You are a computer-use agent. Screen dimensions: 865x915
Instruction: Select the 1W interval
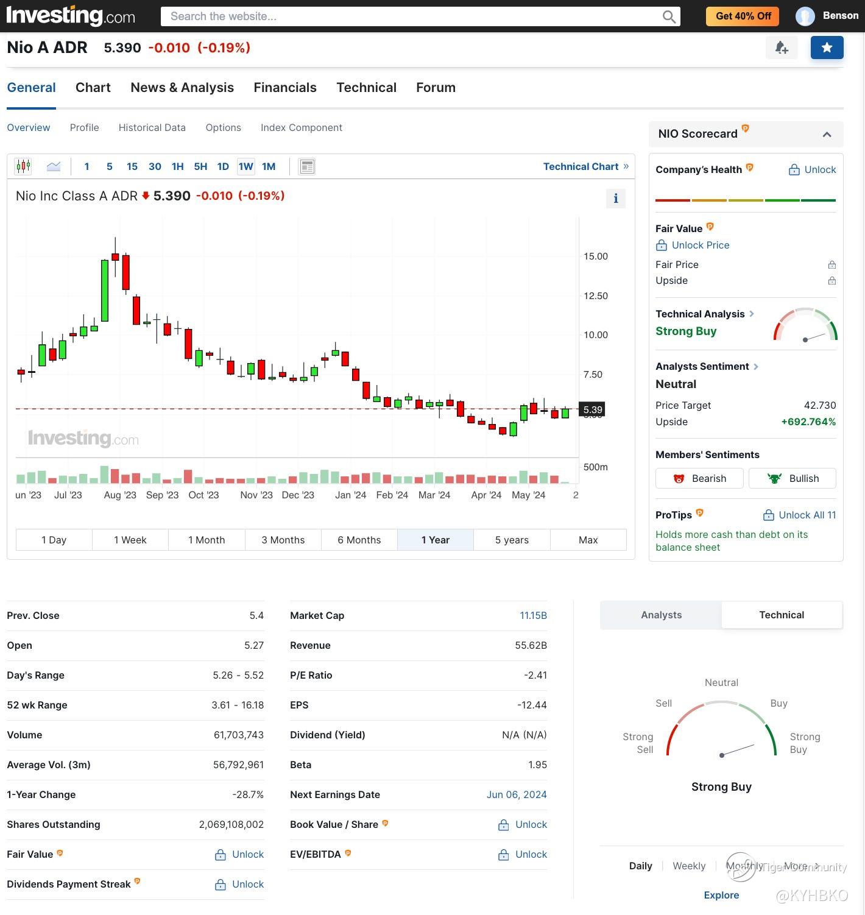pyautogui.click(x=246, y=166)
